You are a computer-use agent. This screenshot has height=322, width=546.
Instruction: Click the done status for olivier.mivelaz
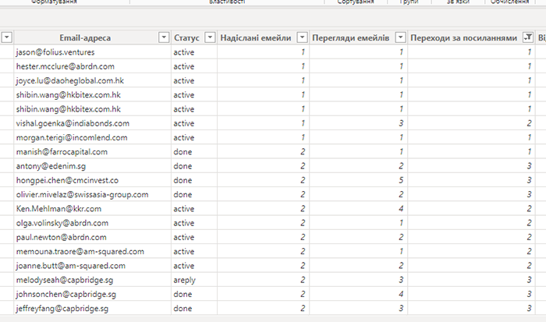pyautogui.click(x=194, y=195)
